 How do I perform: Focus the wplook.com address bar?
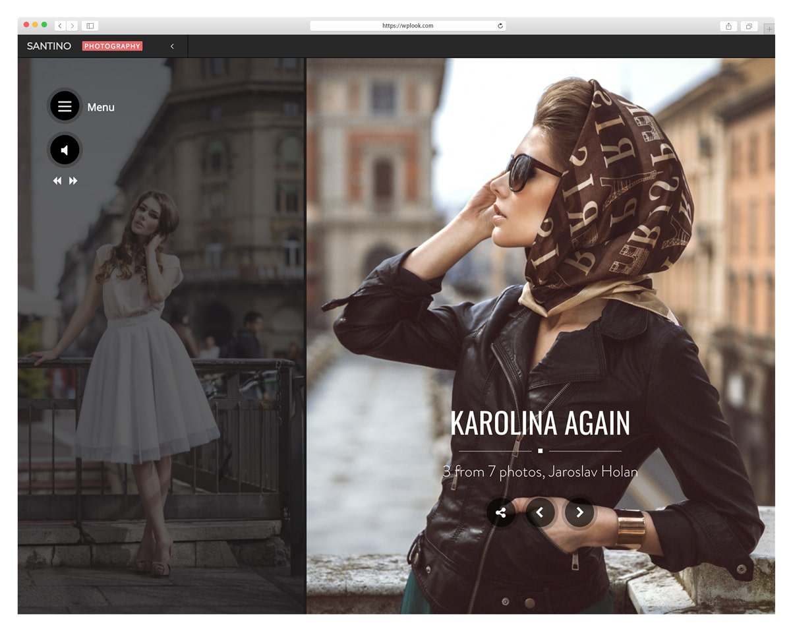tap(408, 26)
